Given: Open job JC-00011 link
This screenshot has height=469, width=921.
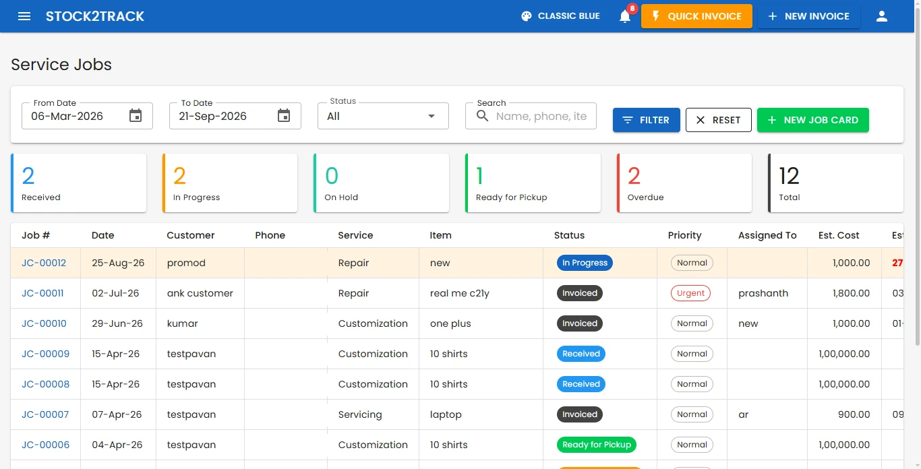Looking at the screenshot, I should point(42,293).
